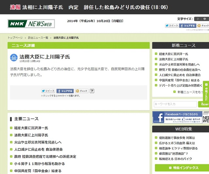Open 新着ニュース 人口減少に歯止めを 自治体連合
Viewport: 209px width, 174px height.
[180, 75]
